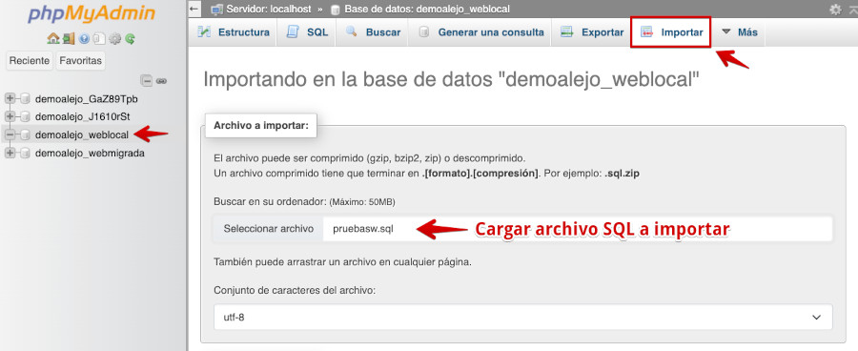Select the demoalejo_webmigrada database
The image size is (858, 351).
click(90, 154)
